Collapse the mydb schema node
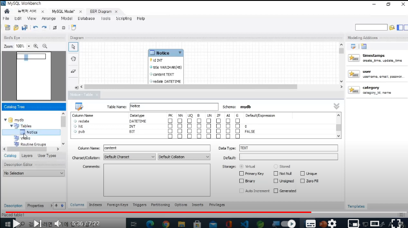 [x=5, y=120]
